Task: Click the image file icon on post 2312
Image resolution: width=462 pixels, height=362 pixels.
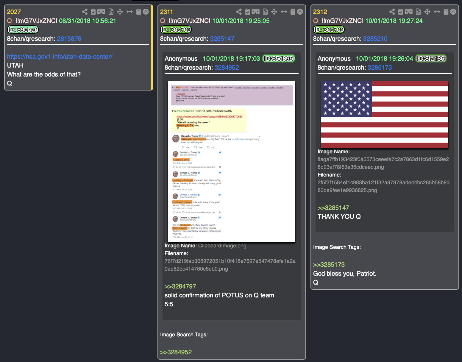Action: [x=418, y=12]
